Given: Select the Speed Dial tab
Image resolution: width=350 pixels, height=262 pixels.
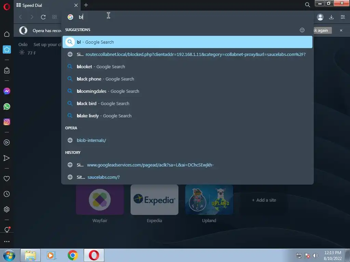Looking at the screenshot, I should [x=47, y=5].
